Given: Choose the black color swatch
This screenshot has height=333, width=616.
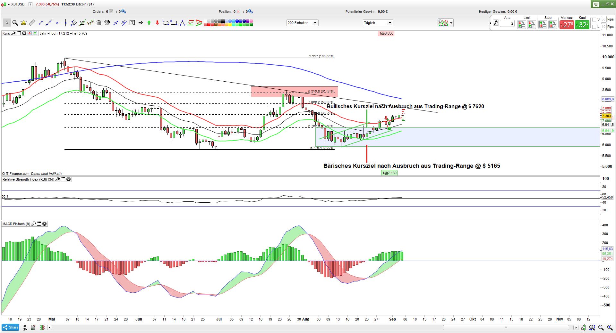Looking at the screenshot, I should 223,21.
